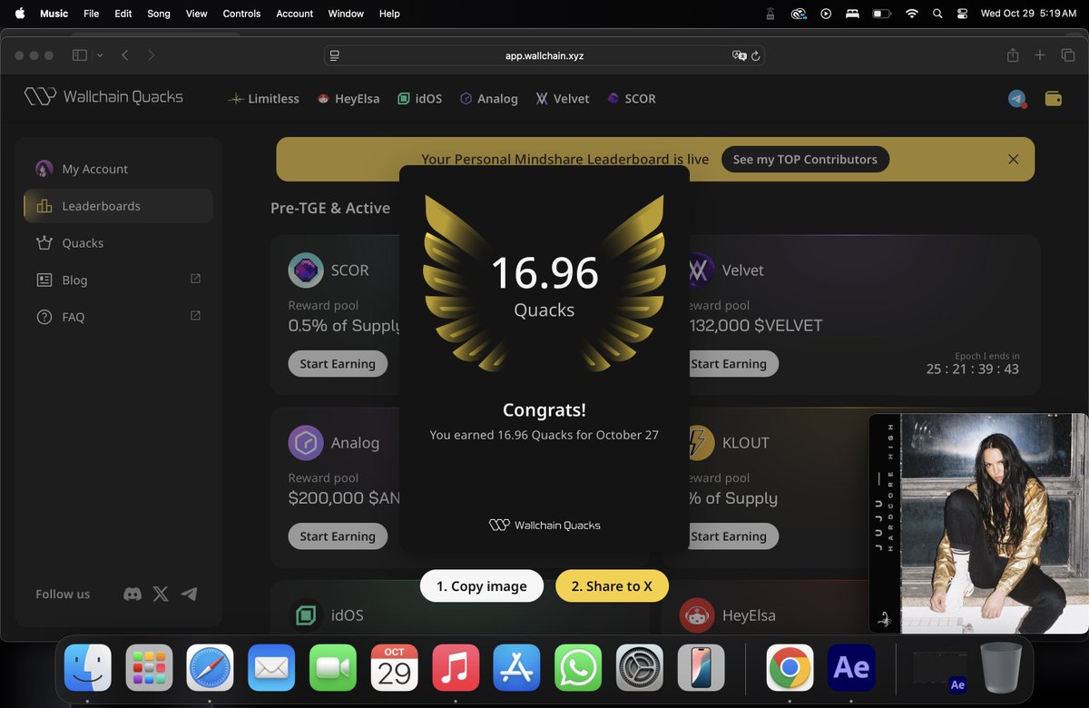Open the Quacks sidebar item

click(118, 243)
